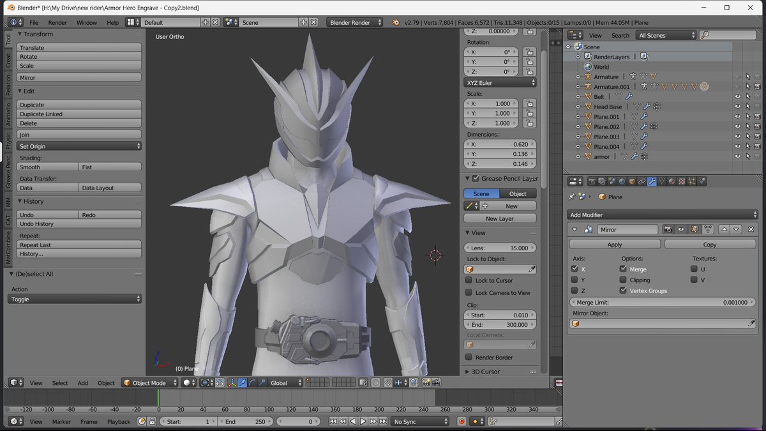Expand the Head Base tree item
This screenshot has height=431, width=766.
click(578, 107)
